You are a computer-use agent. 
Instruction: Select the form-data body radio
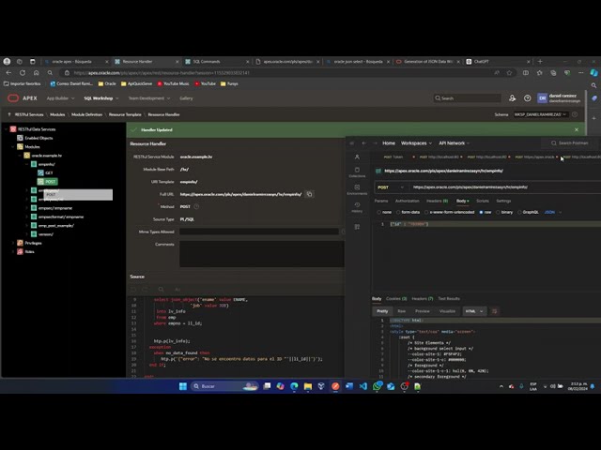coord(398,213)
